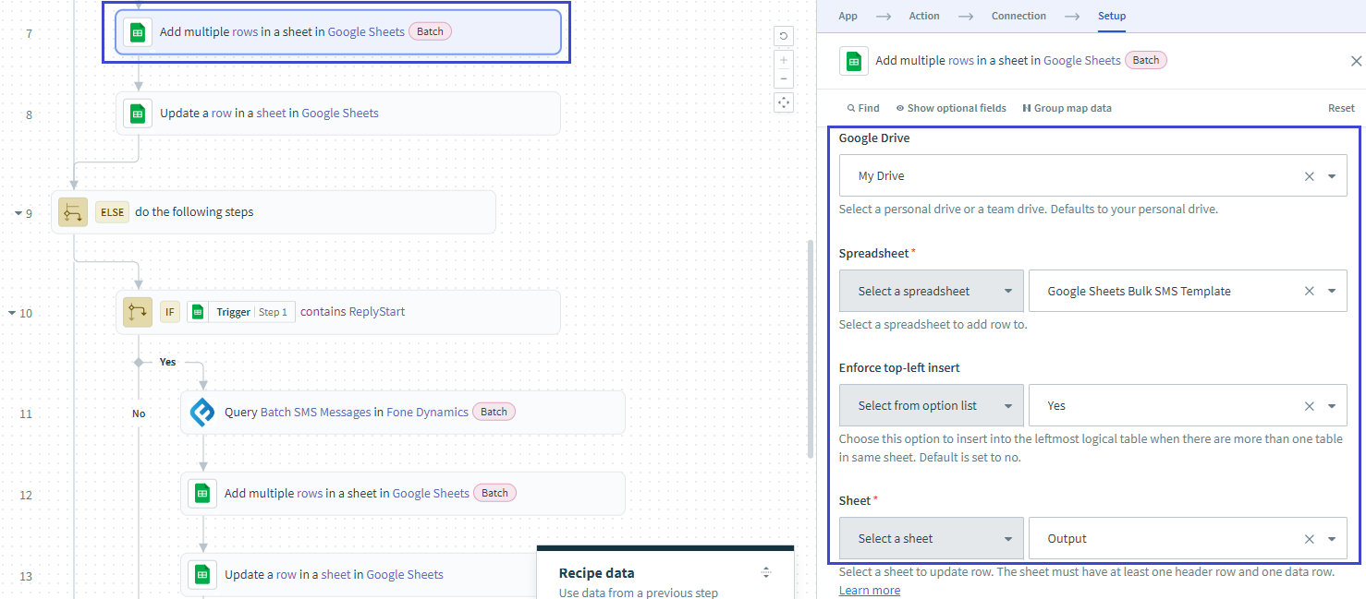Close the step setup panel
Image resolution: width=1366 pixels, height=599 pixels.
[x=1356, y=61]
